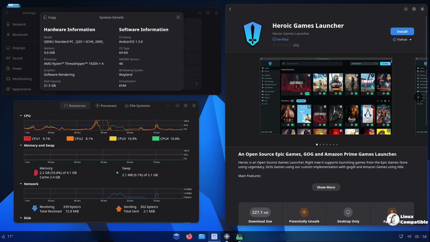Click Show More under the description
The width and height of the screenshot is (430, 242).
(326, 187)
